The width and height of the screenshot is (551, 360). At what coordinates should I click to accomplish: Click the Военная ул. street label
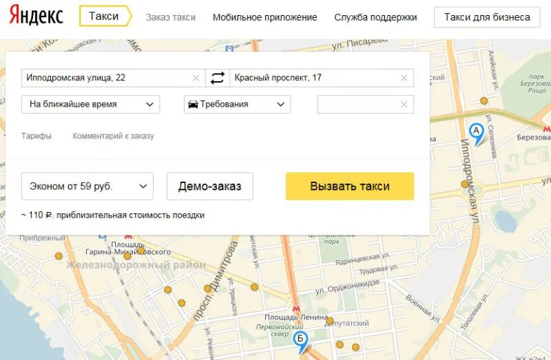[423, 309]
